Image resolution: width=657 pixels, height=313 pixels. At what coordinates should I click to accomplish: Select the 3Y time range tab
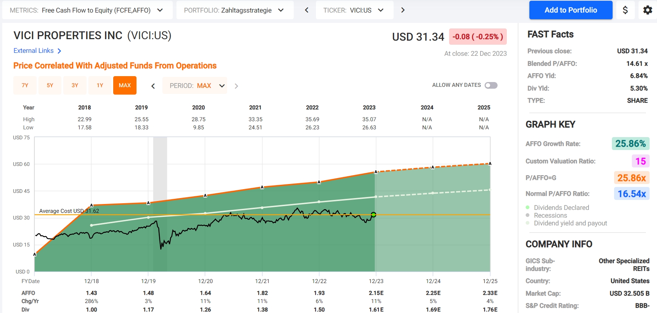[x=75, y=85]
